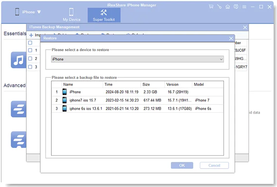Click time 2024-08-20 18:11:19
Viewport: 277px width, 187px height.
(122, 92)
